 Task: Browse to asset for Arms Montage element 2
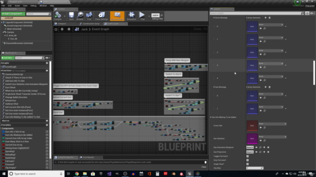tap(265, 55)
